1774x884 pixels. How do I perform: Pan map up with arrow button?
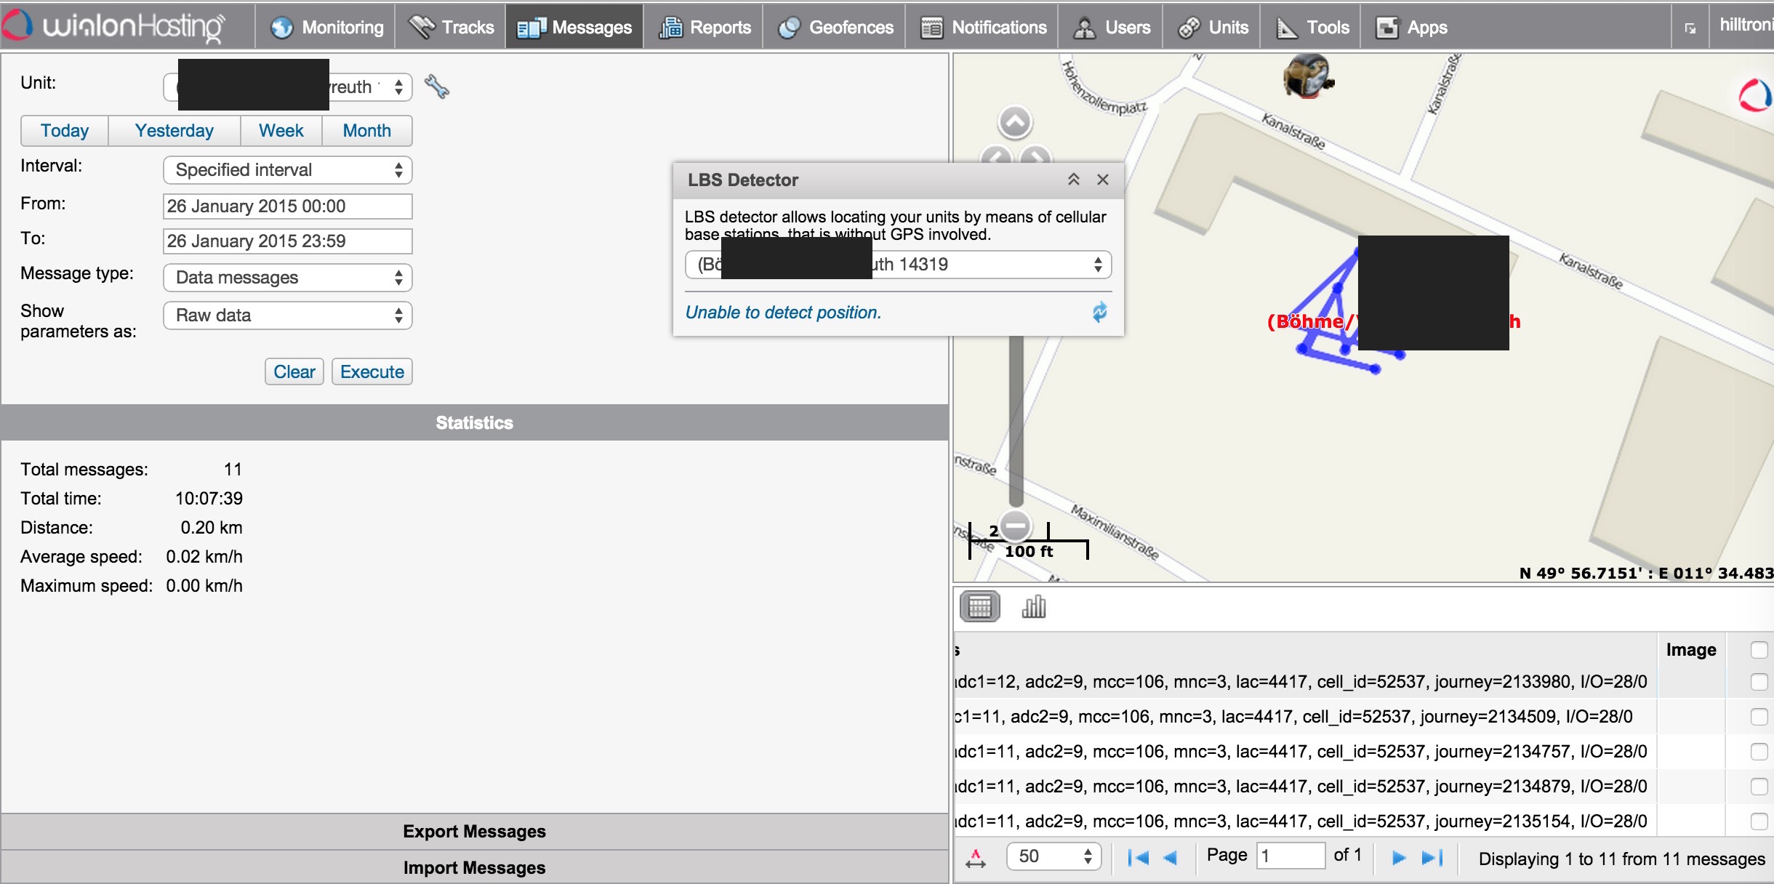click(1015, 122)
